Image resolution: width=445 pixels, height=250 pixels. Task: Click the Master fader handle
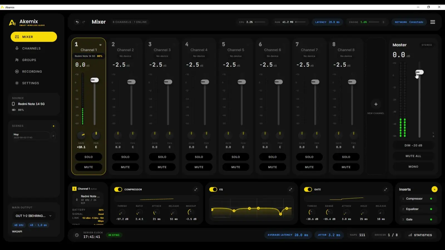(419, 72)
